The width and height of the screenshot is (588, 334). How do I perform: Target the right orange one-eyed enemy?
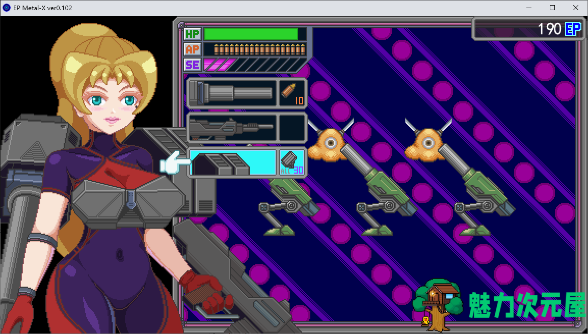click(427, 140)
